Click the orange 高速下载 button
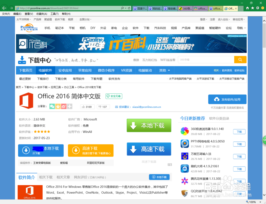Screen dimensions: 266x204 (91, 150)
